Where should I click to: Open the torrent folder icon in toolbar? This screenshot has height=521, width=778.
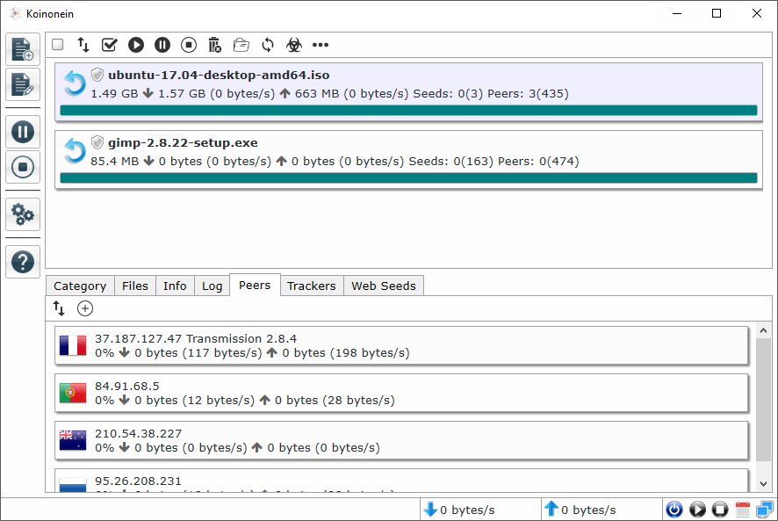coord(241,45)
